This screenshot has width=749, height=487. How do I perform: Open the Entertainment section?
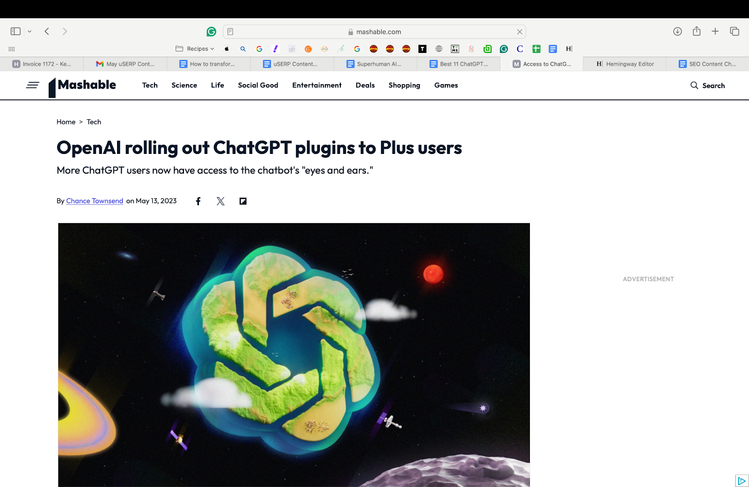[x=317, y=85]
